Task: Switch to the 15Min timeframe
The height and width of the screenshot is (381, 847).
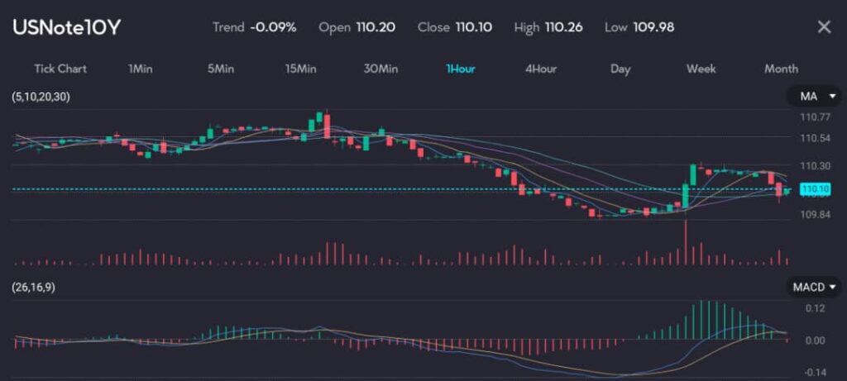Action: pyautogui.click(x=300, y=69)
